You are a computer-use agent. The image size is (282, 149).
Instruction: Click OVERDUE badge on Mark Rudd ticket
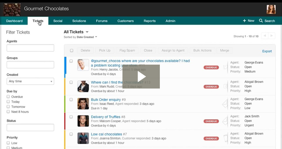tap(211, 87)
